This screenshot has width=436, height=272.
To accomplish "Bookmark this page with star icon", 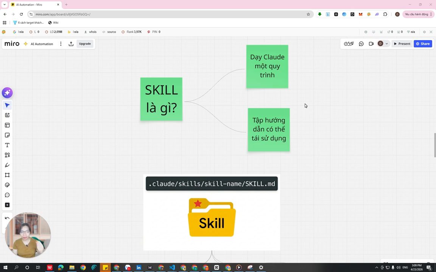I will (308, 14).
